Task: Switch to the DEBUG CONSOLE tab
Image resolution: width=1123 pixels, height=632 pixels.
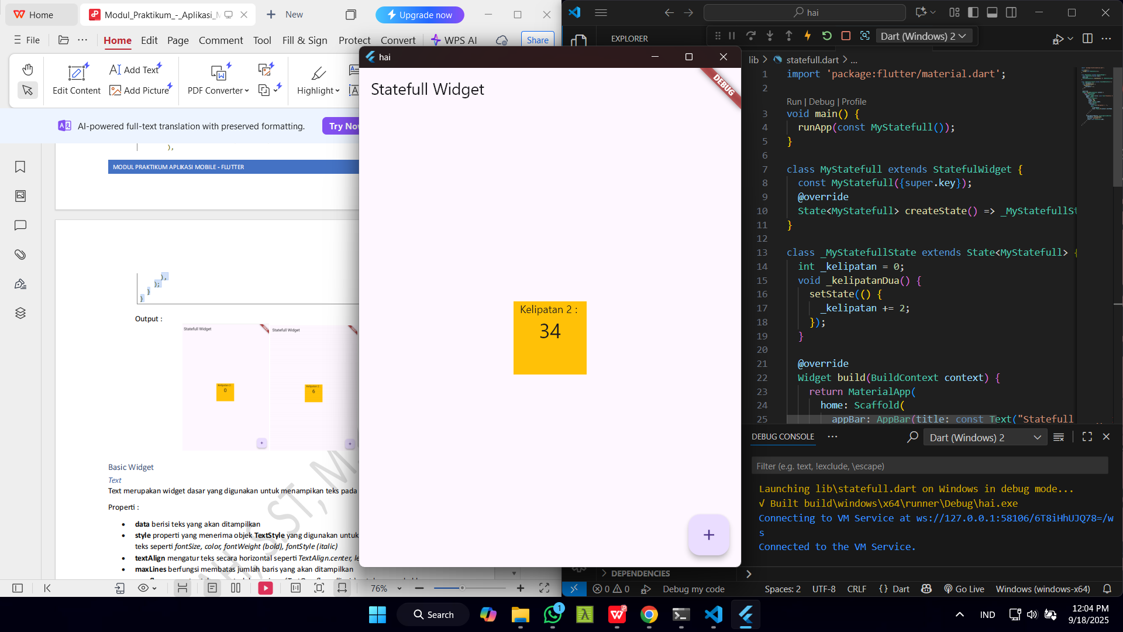Action: (x=783, y=437)
